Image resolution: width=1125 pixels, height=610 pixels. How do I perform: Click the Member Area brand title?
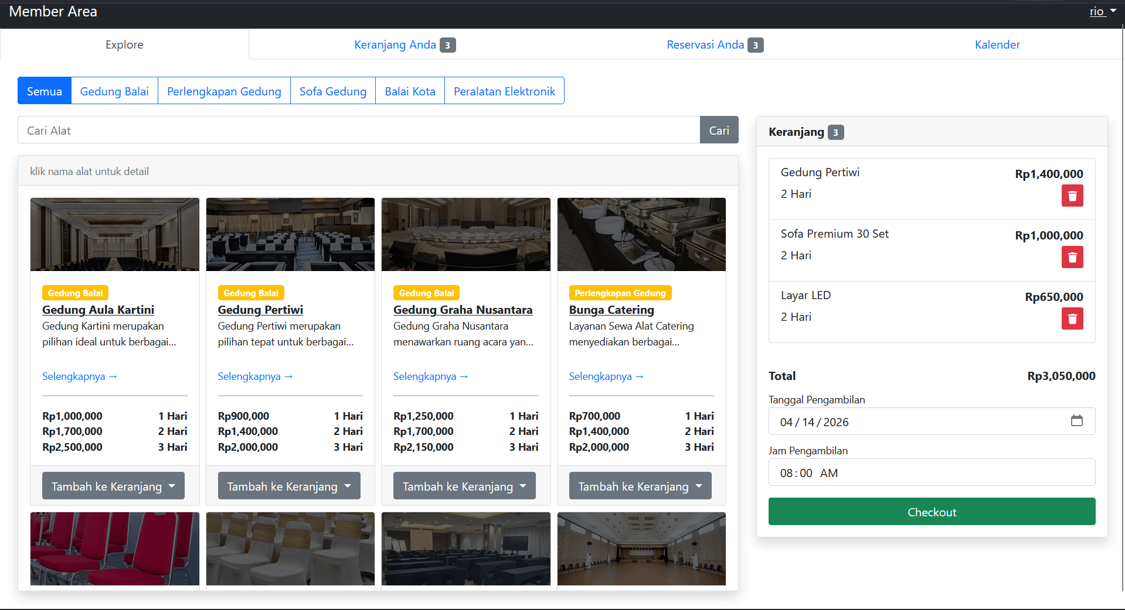point(53,11)
